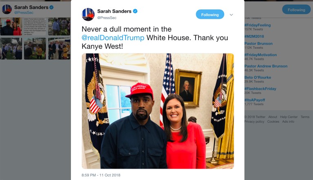The height and width of the screenshot is (180, 313).
Task: Open the #ItsAPayoff trending hashtag
Action: [255, 100]
